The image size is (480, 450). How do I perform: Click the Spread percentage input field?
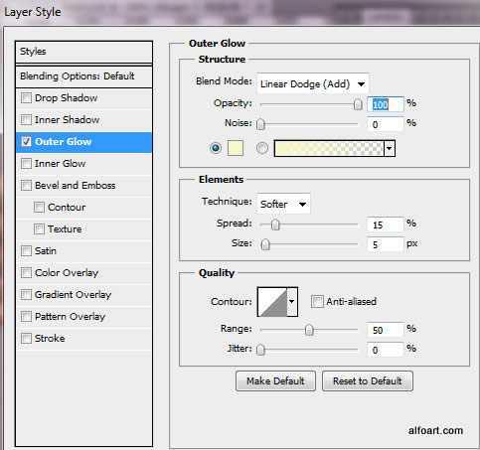[x=386, y=225]
